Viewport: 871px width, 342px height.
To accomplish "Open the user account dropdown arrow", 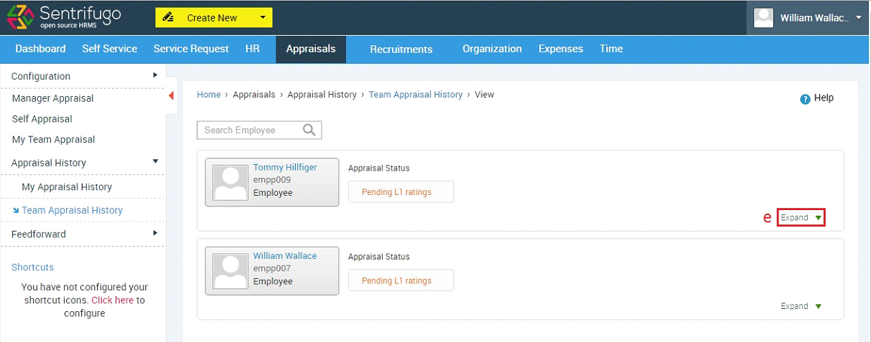I will [859, 18].
